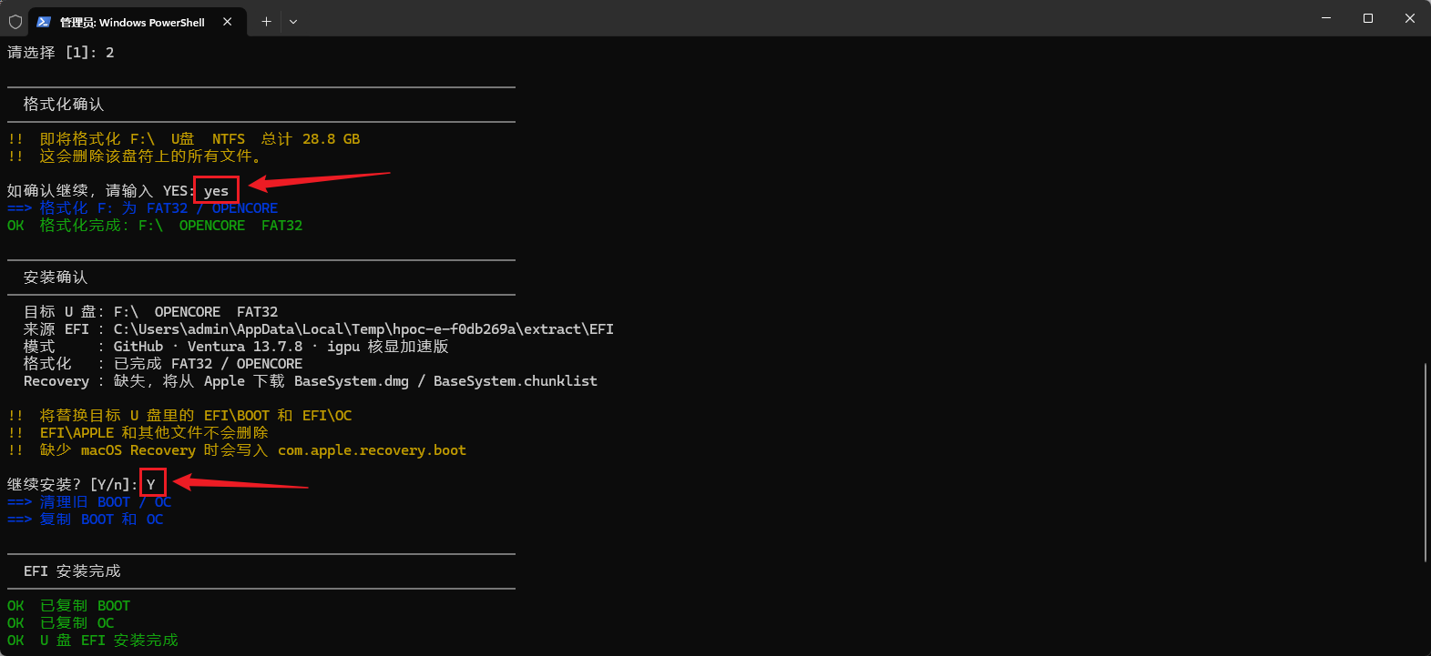Click the 模式 GitHub Ventura 13.7.8 line
The image size is (1431, 656).
236,347
